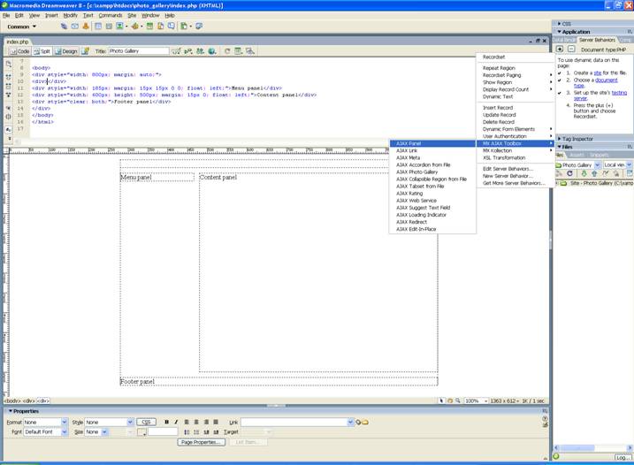Select the Zoom tool magnifier in status bar
The width and height of the screenshot is (634, 465).
tap(458, 400)
